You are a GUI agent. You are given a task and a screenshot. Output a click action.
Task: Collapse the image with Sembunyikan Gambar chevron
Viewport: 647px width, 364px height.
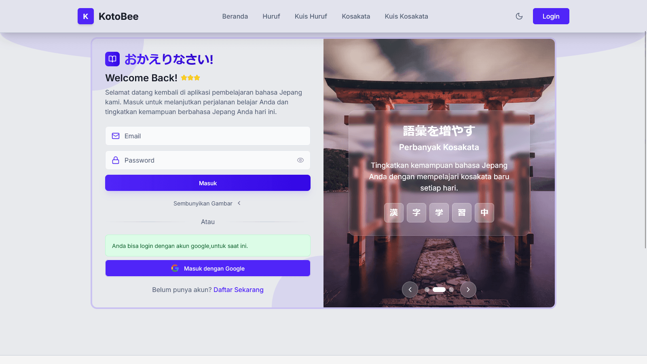tap(239, 203)
